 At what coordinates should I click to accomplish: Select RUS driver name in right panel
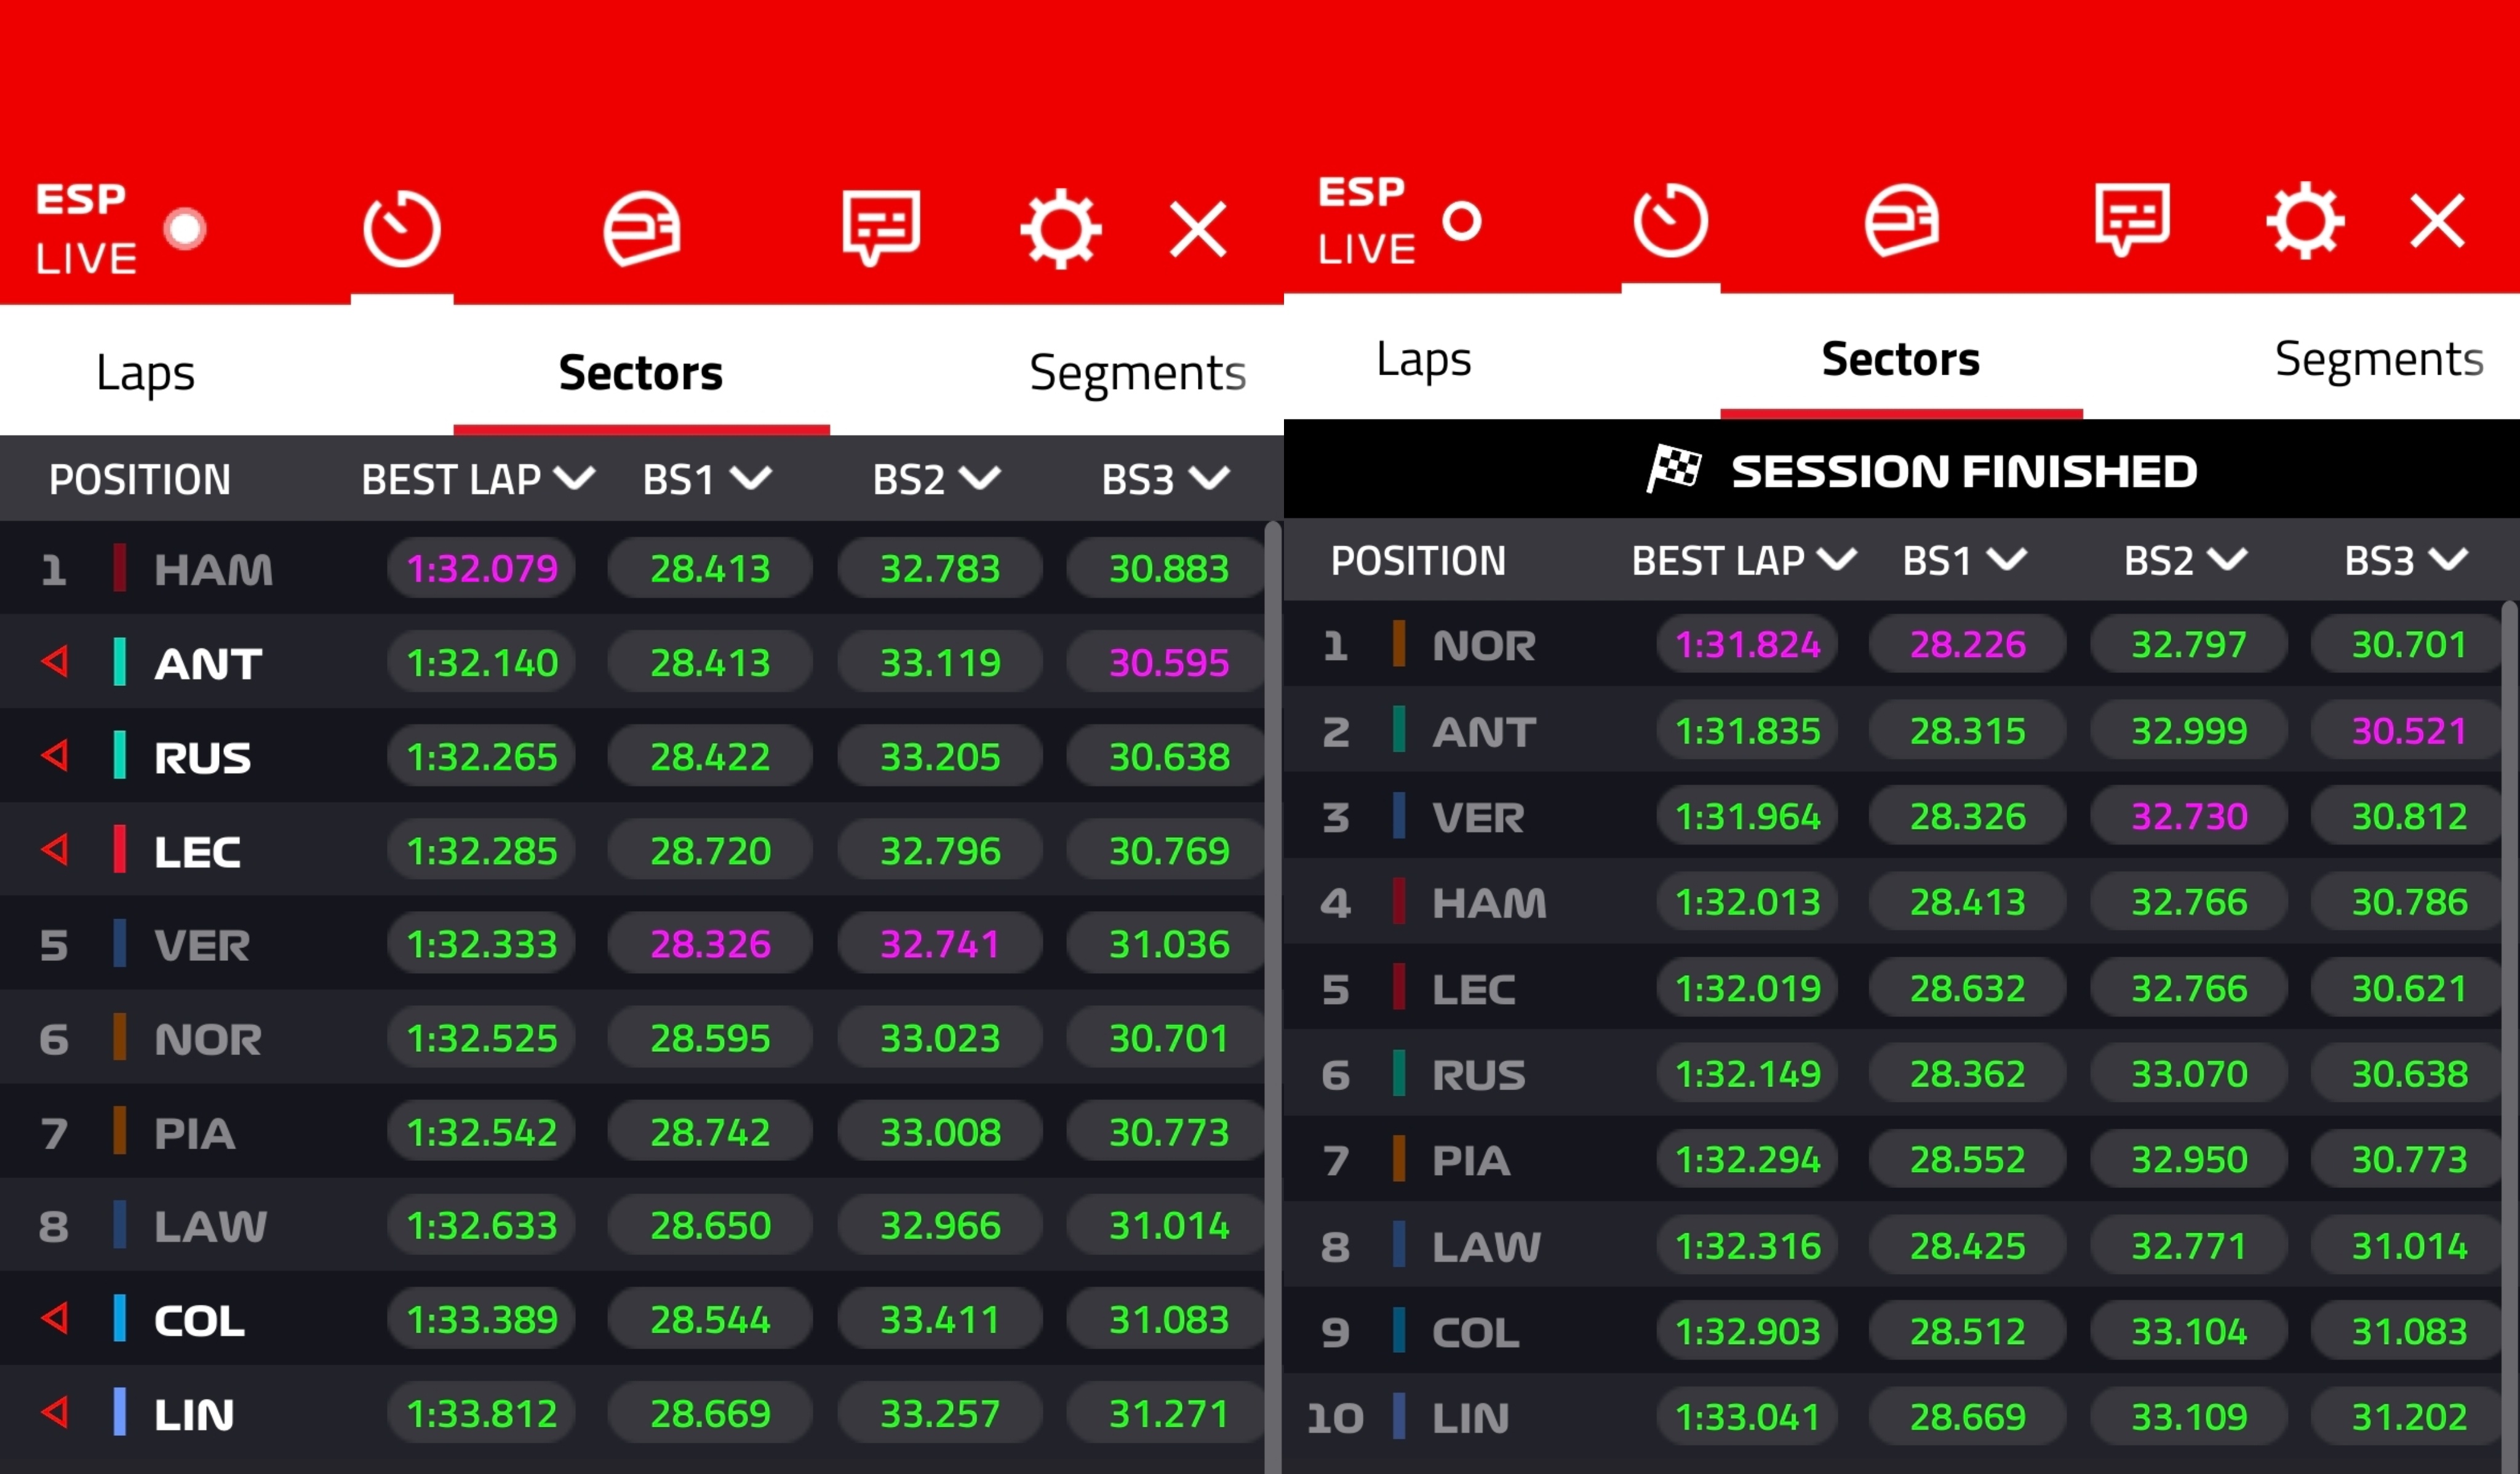click(x=1479, y=1076)
